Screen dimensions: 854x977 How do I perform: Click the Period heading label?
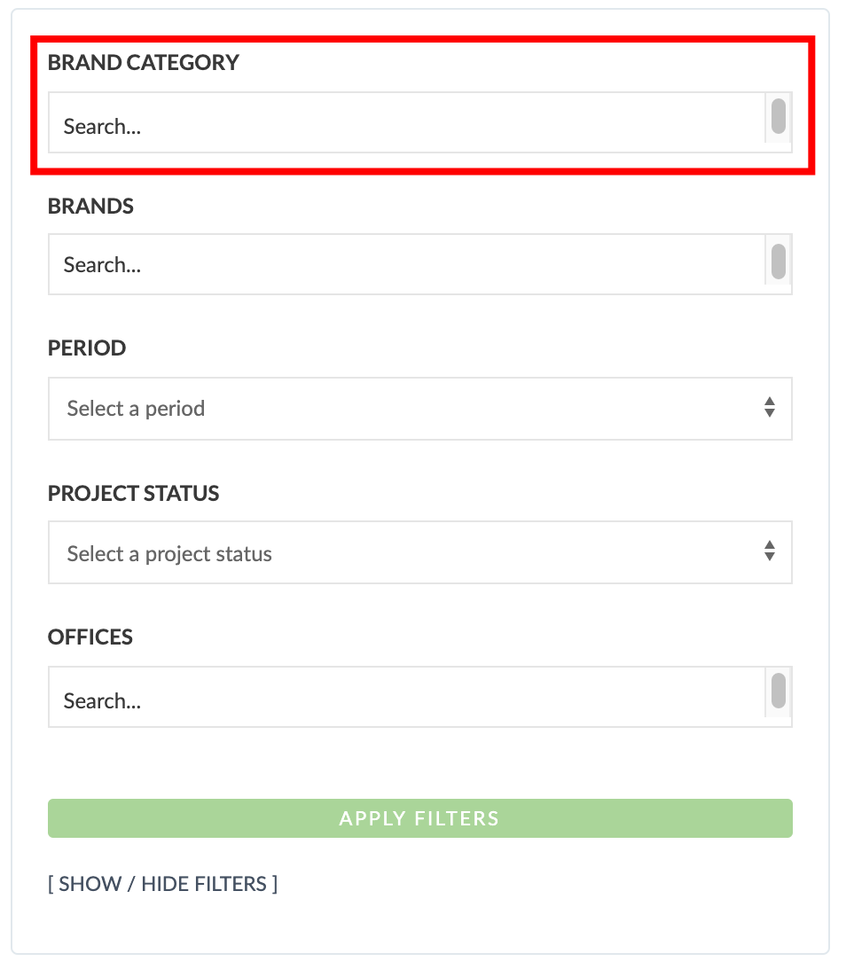(87, 348)
